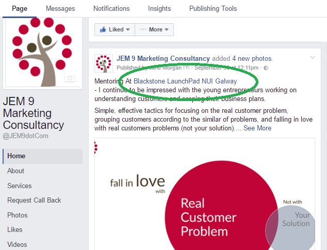This screenshot has width=327, height=250.
Task: Select Request Call Back in sidebar
Action: pyautogui.click(x=34, y=201)
